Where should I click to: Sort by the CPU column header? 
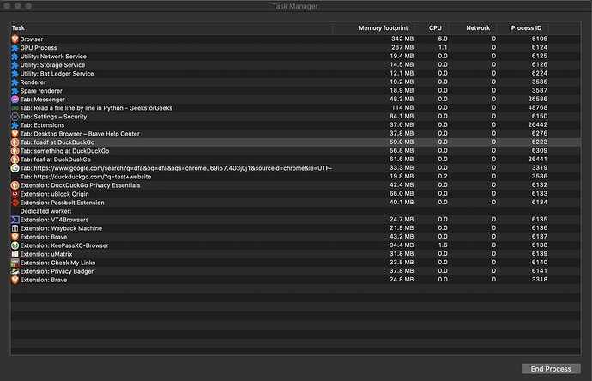pos(432,28)
